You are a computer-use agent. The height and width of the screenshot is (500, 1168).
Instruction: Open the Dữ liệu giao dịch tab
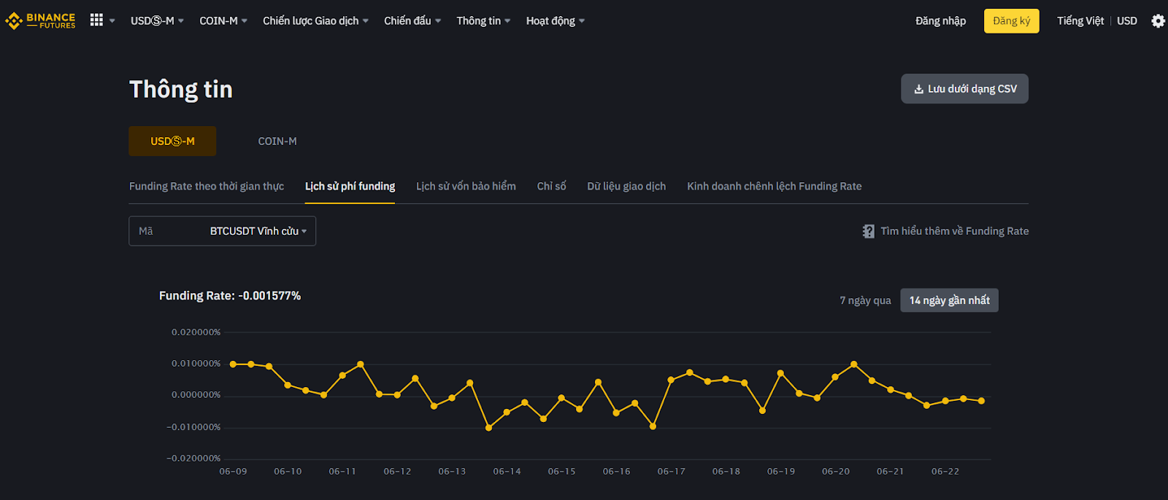pos(626,187)
